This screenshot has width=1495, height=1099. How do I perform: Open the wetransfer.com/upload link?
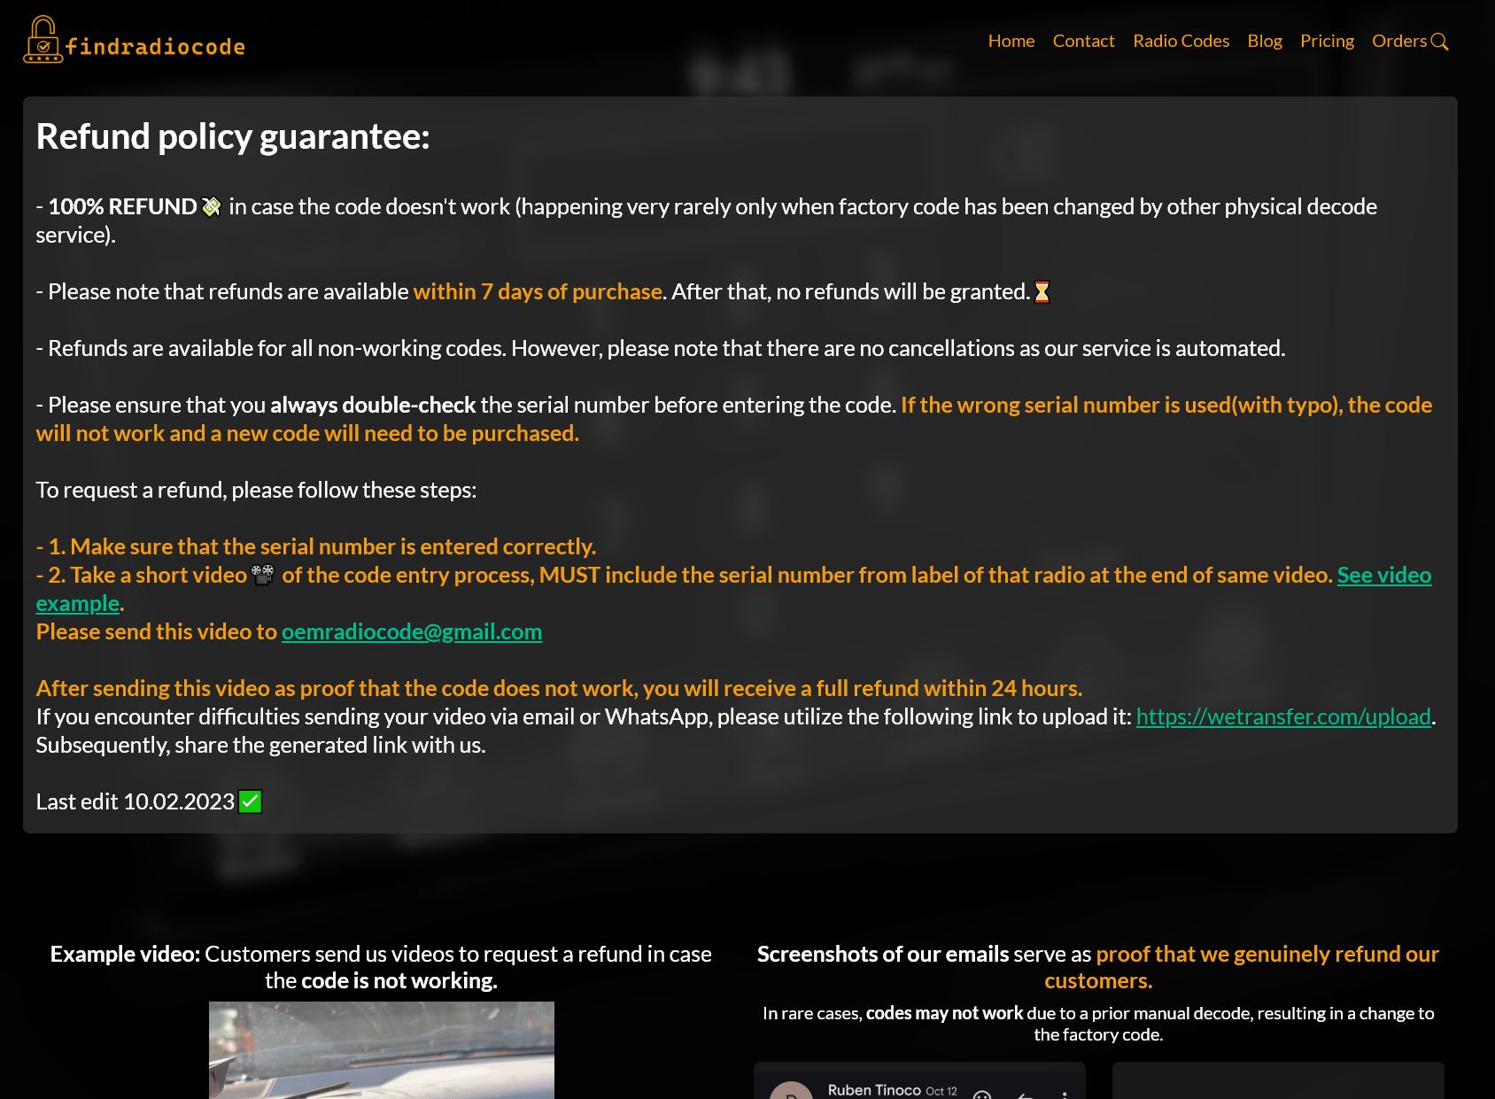(1283, 716)
